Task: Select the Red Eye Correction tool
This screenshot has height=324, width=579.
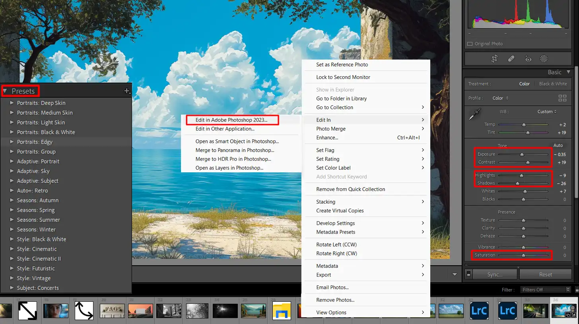Action: (528, 59)
